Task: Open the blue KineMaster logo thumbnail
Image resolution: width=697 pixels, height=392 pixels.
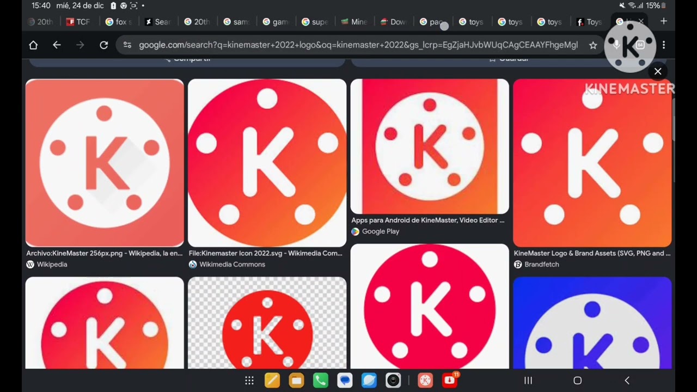Action: point(592,323)
